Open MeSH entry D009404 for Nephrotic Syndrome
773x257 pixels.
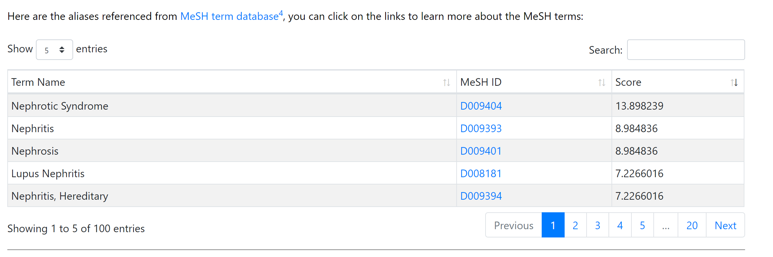click(481, 106)
